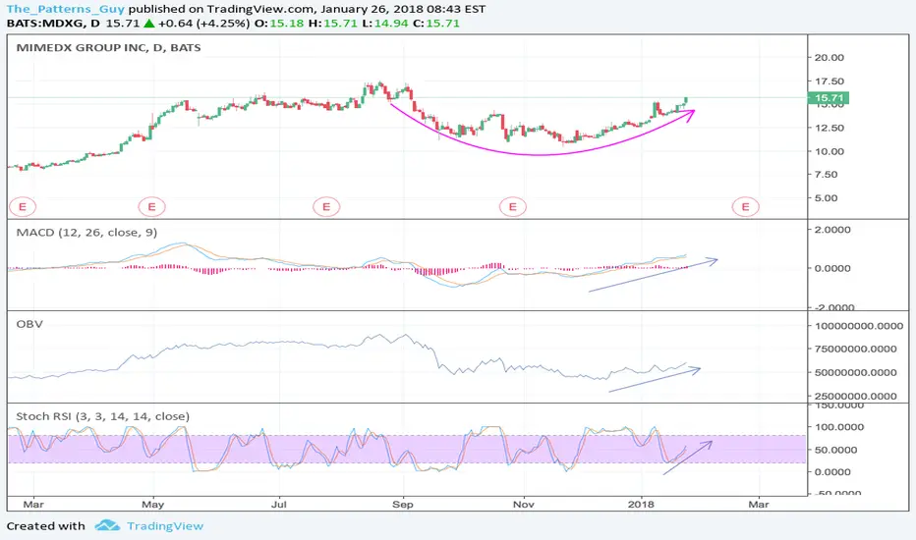Click the H:15.71 high value
This screenshot has width=916, height=540.
coord(332,24)
